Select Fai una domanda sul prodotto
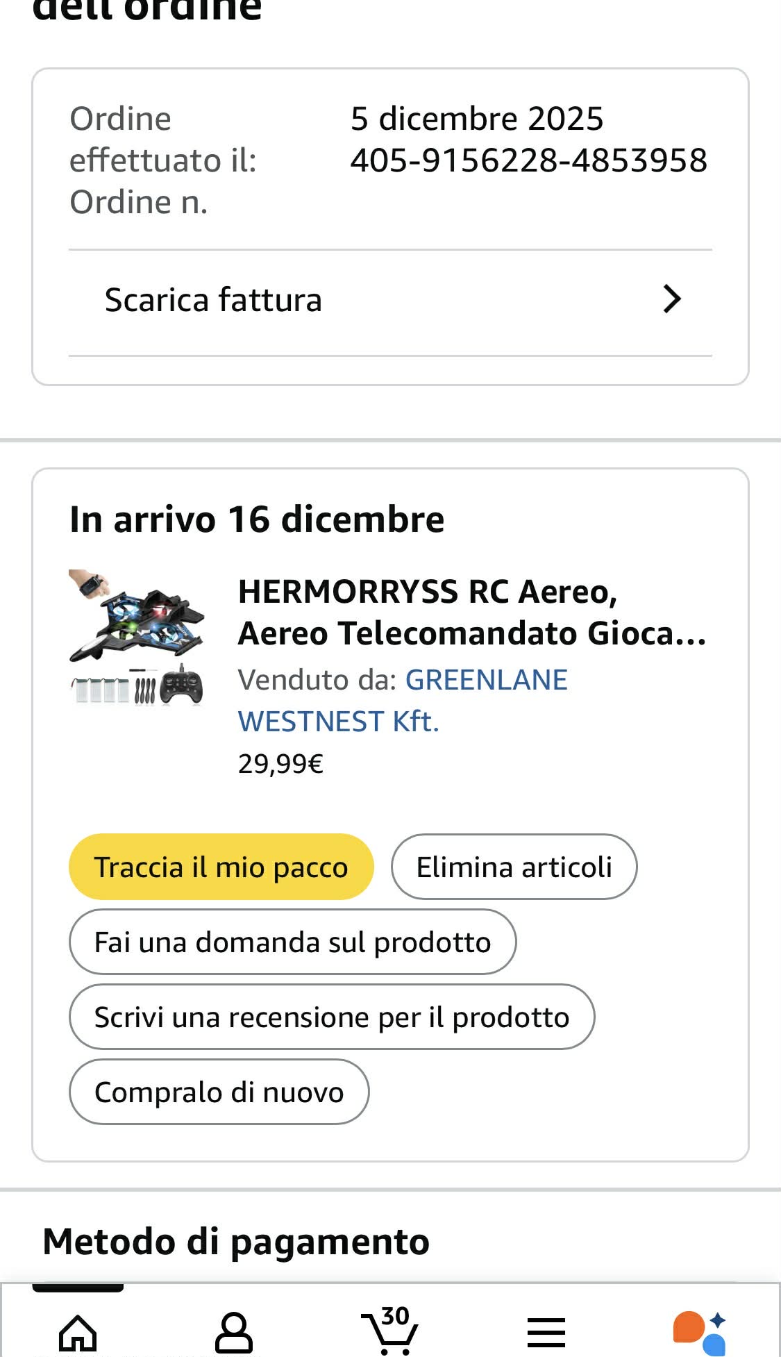Screen dimensions: 781x1357 [x=292, y=942]
